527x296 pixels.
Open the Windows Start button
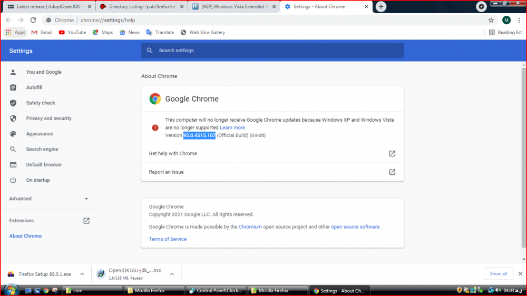pos(11,290)
